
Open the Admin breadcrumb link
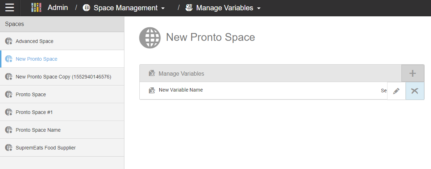58,8
